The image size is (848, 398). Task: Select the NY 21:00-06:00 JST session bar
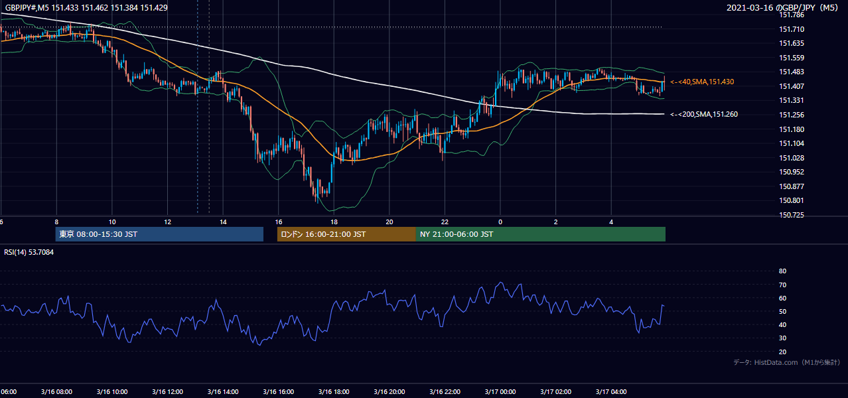click(x=541, y=234)
